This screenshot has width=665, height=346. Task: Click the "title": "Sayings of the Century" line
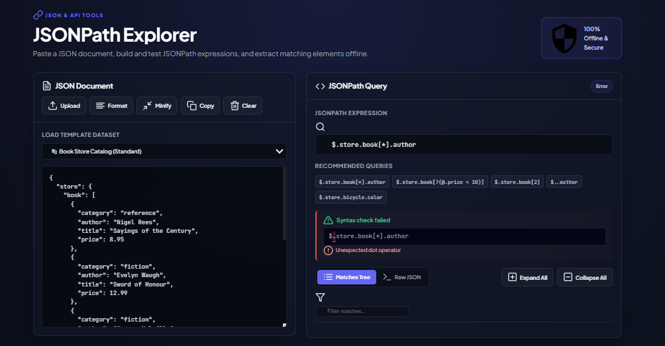pos(138,231)
